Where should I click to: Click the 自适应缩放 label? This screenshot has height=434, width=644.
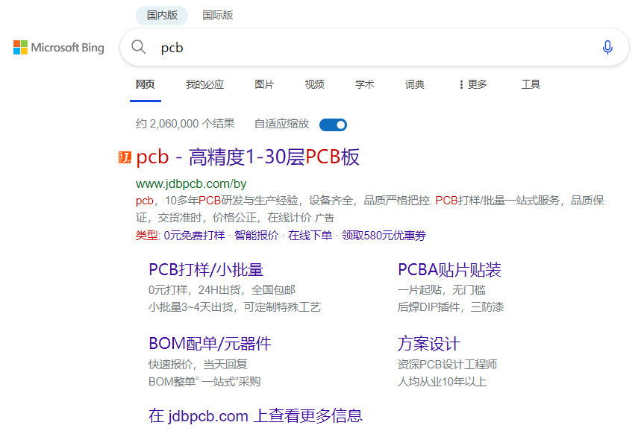[x=282, y=124]
